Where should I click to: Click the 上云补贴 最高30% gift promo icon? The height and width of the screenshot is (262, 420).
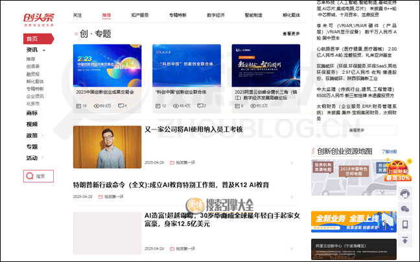coord(398,170)
